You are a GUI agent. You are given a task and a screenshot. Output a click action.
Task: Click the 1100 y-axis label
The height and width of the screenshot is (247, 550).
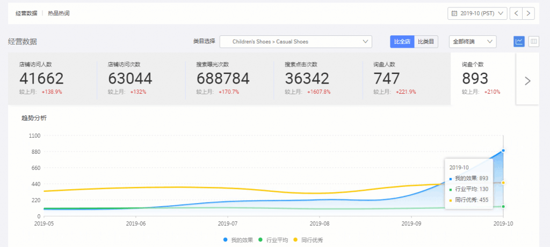34,136
